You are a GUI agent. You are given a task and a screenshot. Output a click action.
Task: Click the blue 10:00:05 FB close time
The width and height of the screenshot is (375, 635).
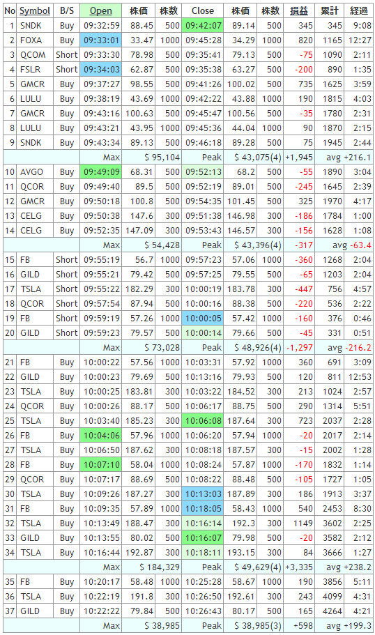(x=203, y=318)
